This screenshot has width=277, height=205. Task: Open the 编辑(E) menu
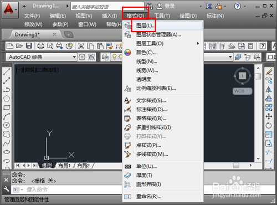[58, 16]
